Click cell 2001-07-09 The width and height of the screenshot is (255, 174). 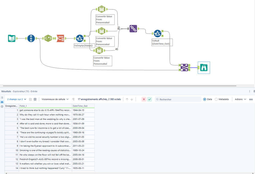coord(83,119)
